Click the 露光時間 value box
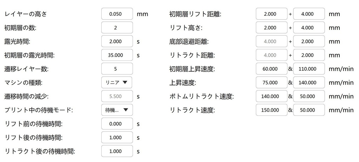Viewport: 359px width, 162px height. point(117,41)
